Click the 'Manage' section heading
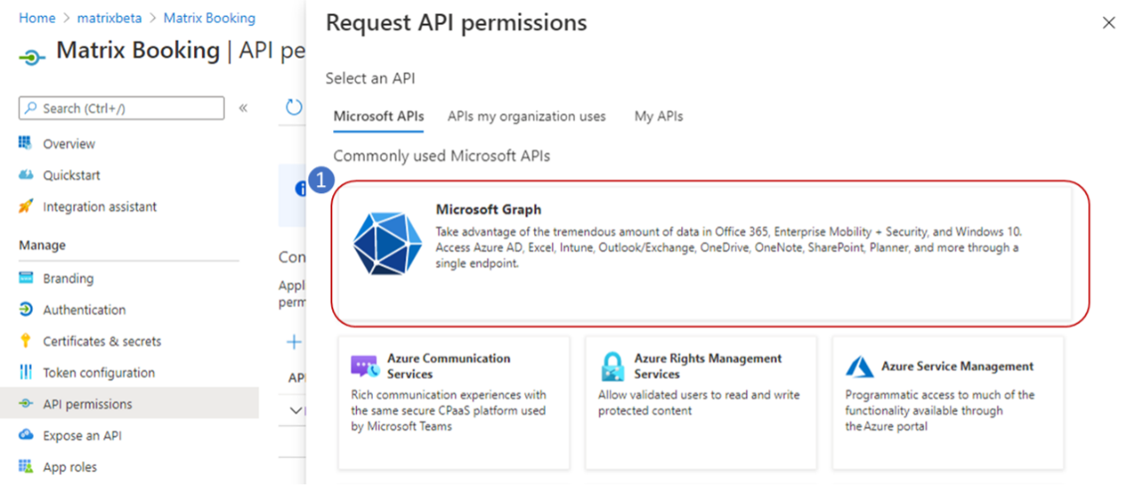The width and height of the screenshot is (1131, 487). tap(43, 245)
